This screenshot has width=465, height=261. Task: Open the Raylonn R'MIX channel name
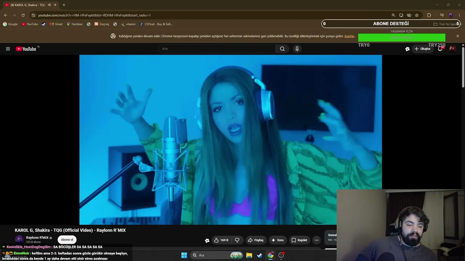tap(37, 238)
